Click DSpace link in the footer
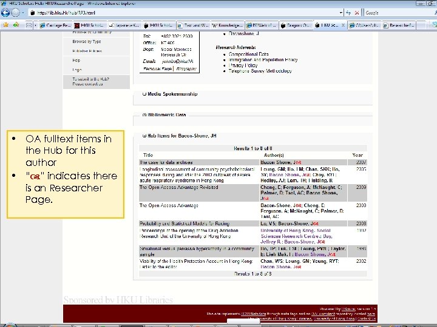Image resolution: width=437 pixels, height=327 pixels. [x=348, y=309]
